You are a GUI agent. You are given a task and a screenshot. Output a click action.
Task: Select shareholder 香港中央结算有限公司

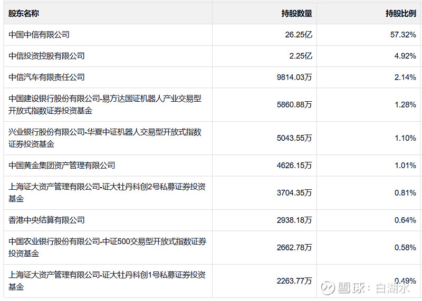pos(46,220)
